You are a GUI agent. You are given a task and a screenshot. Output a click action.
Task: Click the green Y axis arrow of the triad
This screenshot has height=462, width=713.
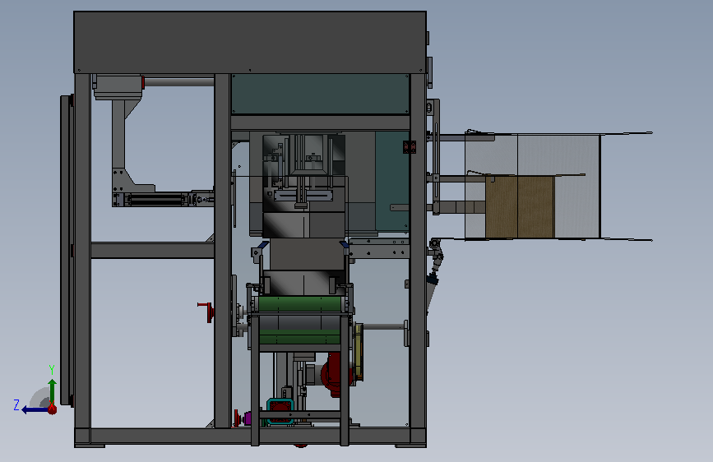click(x=53, y=391)
